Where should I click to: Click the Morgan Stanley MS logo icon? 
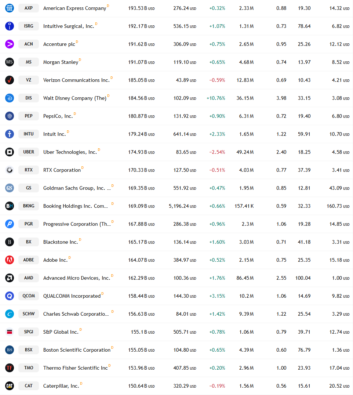coord(10,62)
